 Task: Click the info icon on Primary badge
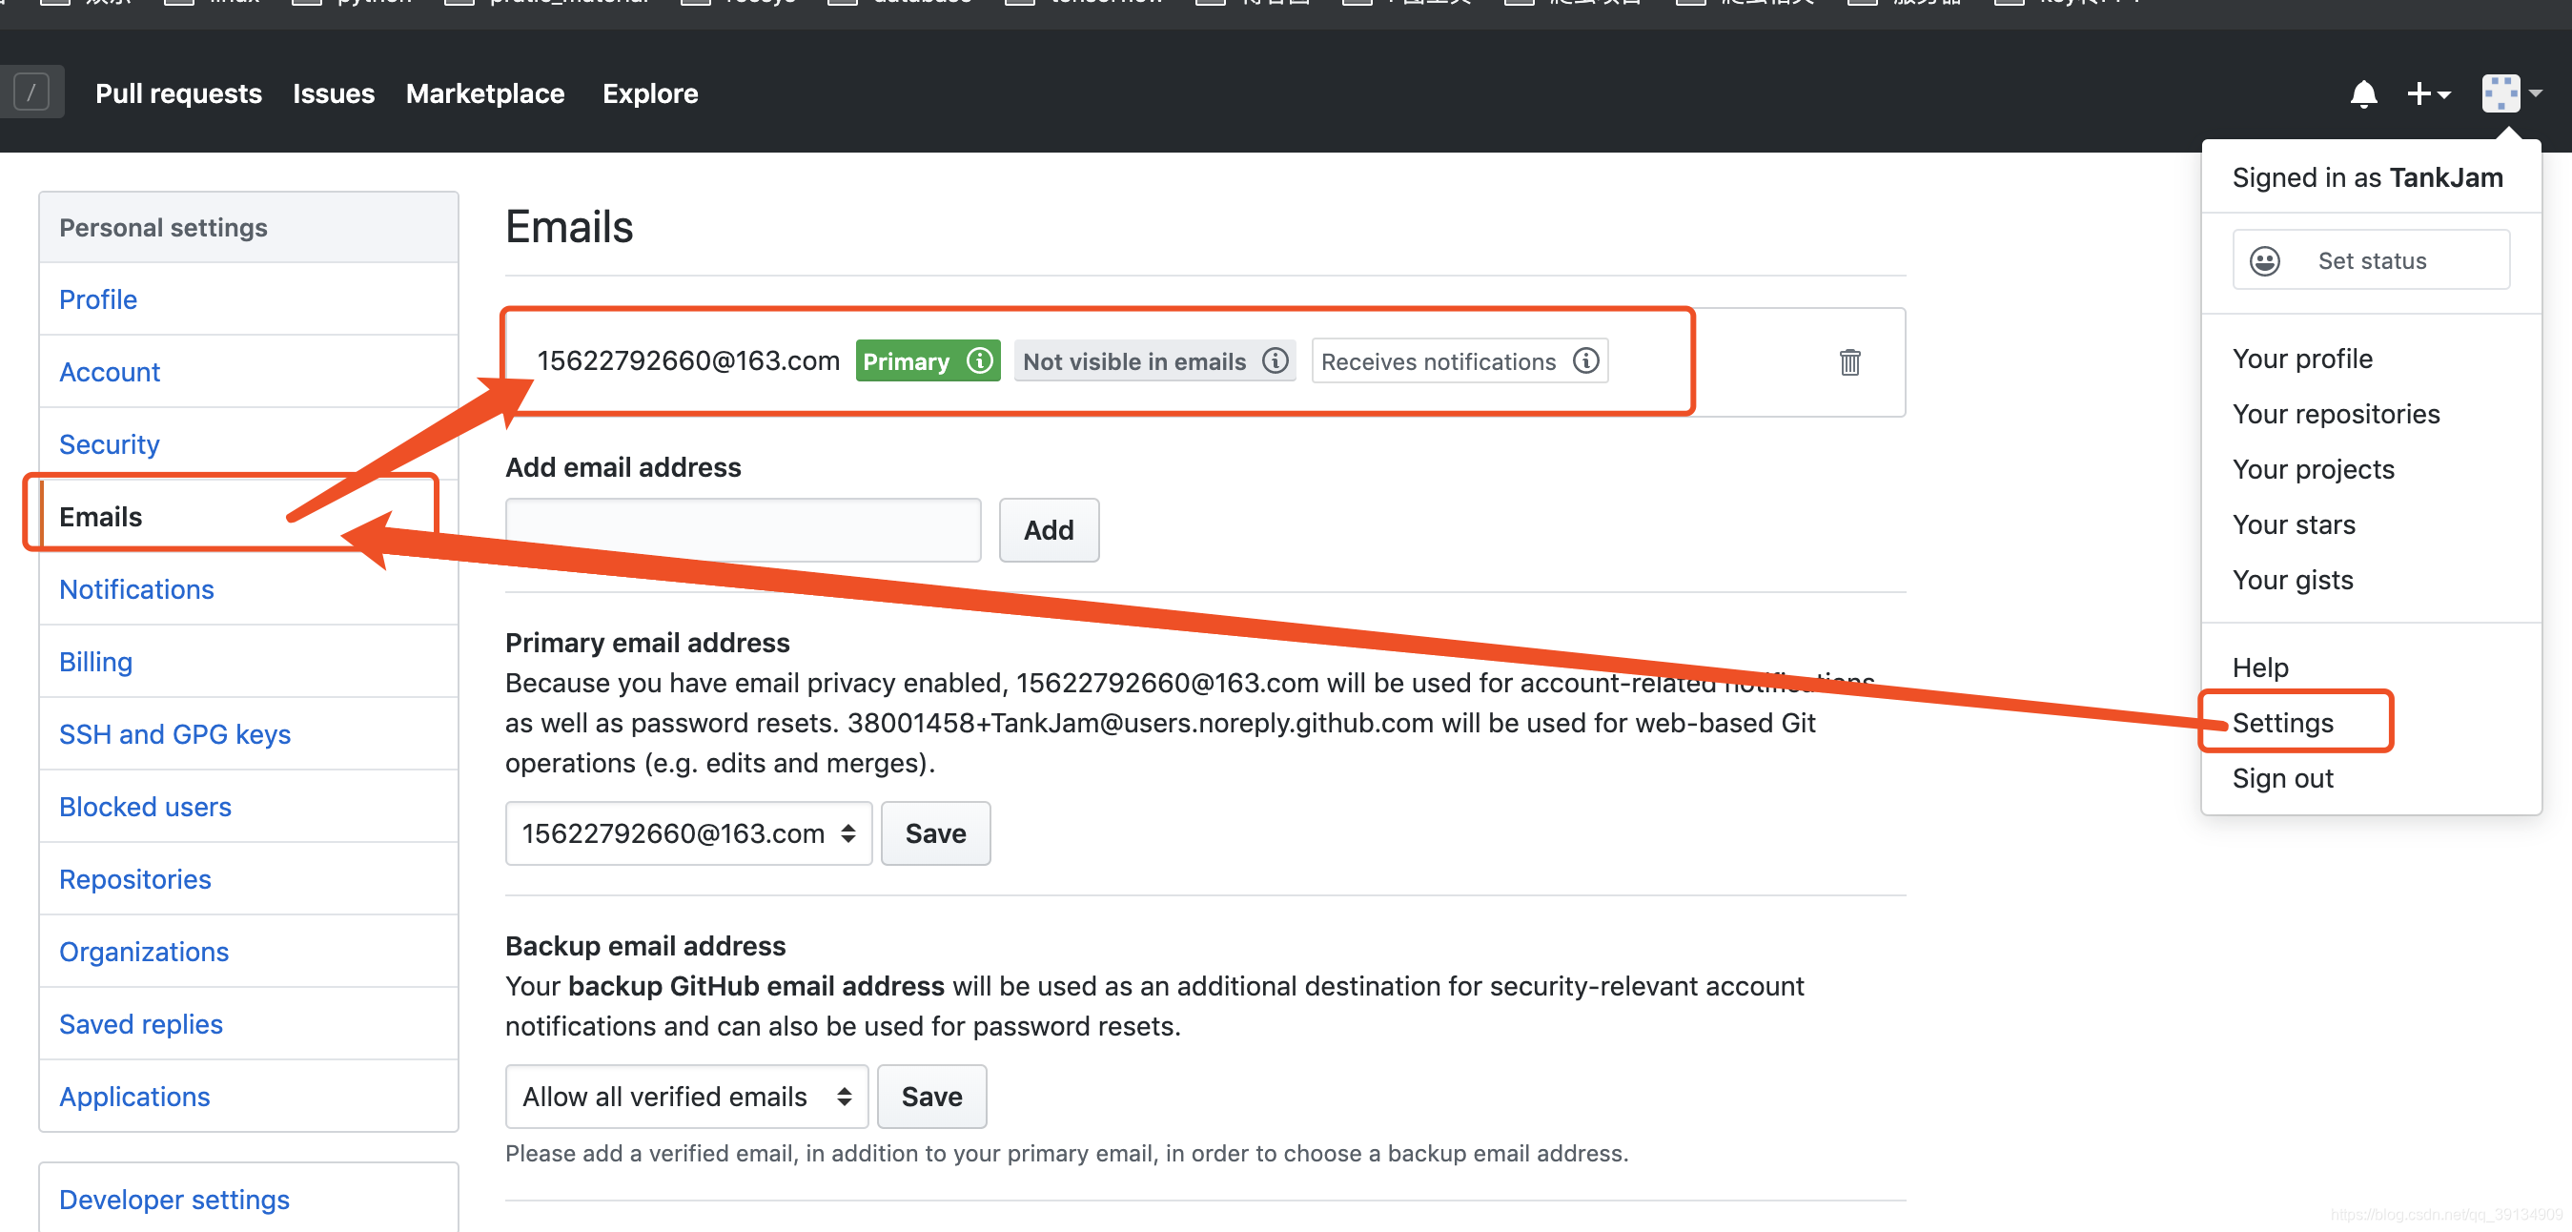(981, 360)
